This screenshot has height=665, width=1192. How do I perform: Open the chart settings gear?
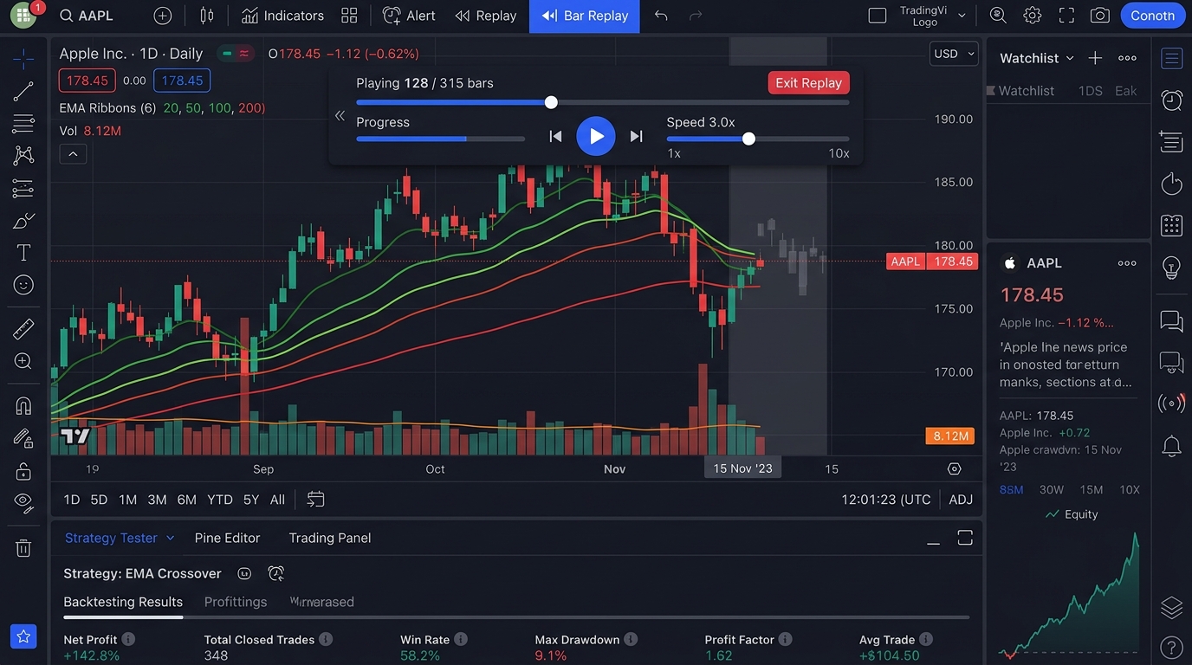pyautogui.click(x=1032, y=16)
